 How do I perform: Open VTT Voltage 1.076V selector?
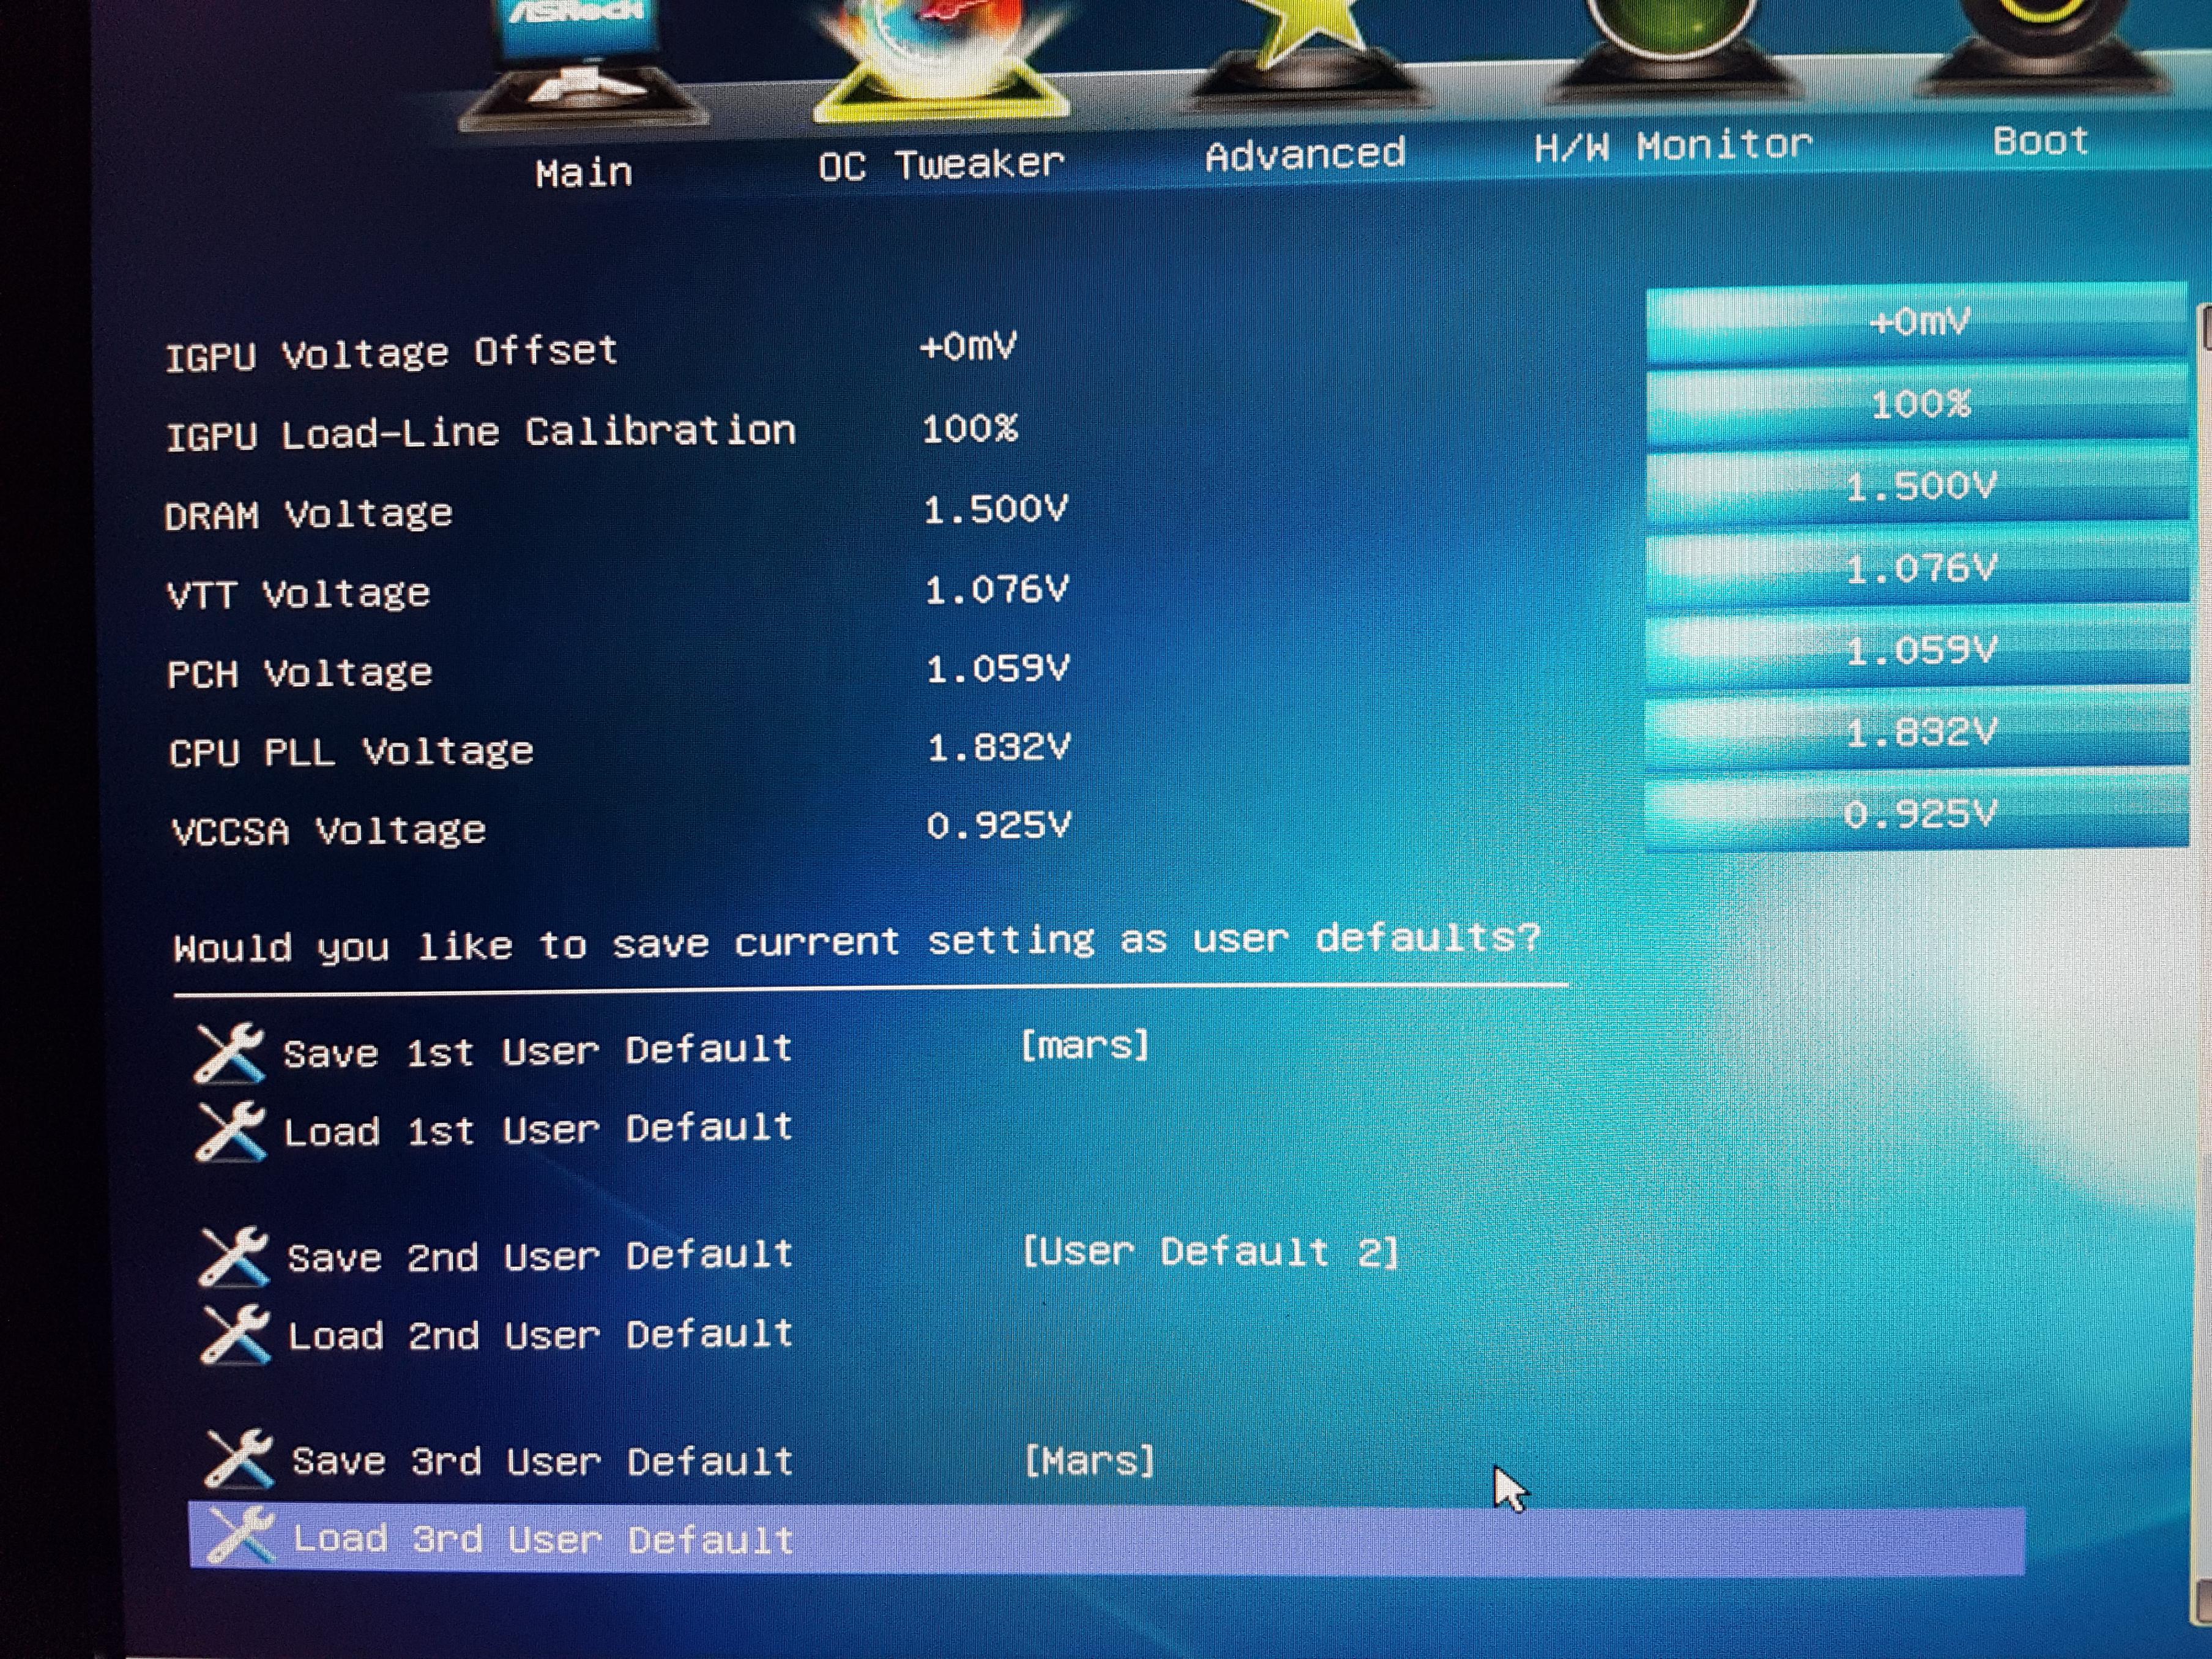pyautogui.click(x=1917, y=570)
